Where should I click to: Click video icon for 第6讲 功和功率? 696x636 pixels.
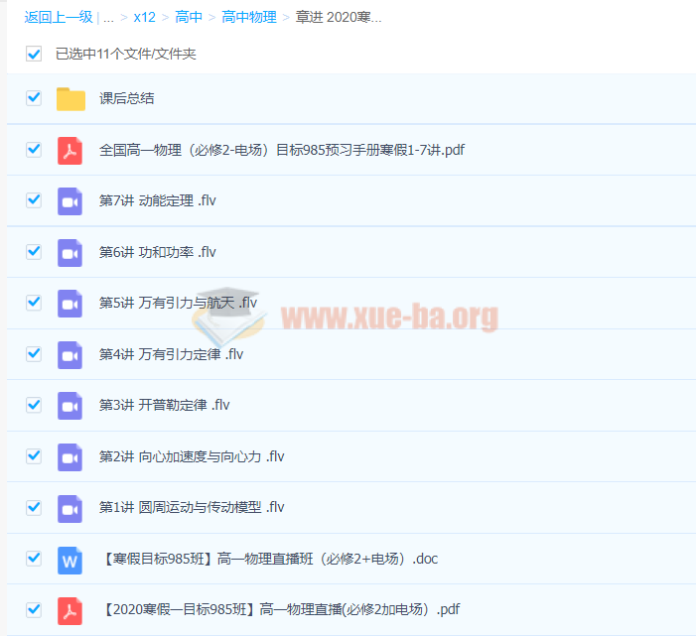point(70,252)
